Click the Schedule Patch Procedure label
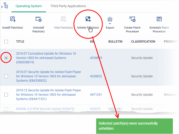The height and width of the screenshot is (134, 179). pos(159,30)
